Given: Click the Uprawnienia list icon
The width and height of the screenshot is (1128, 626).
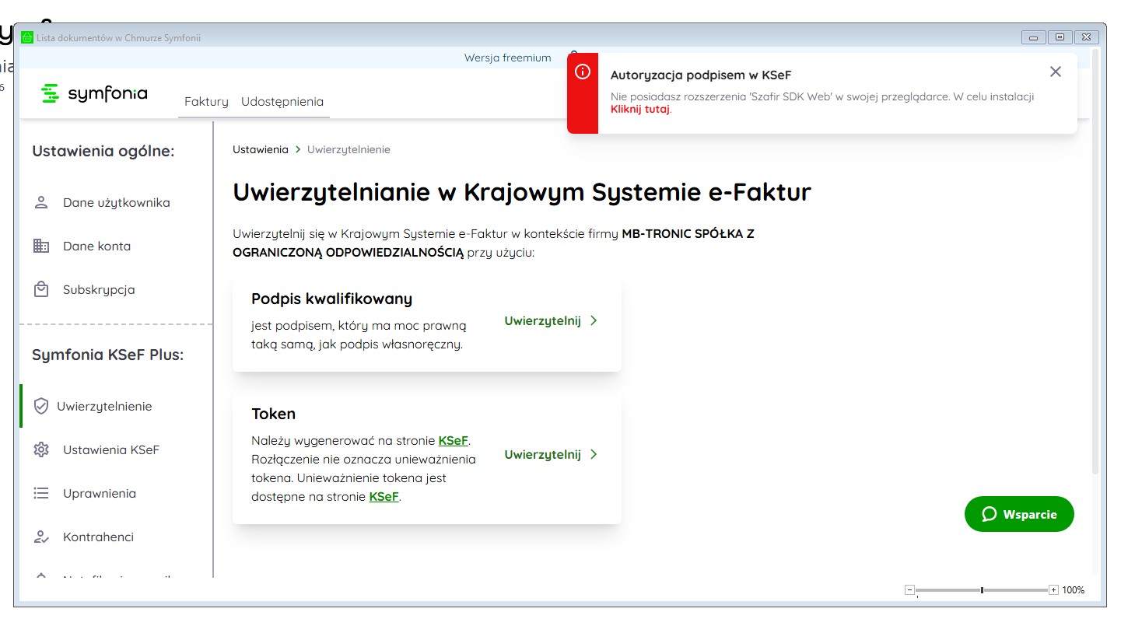Looking at the screenshot, I should point(42,494).
